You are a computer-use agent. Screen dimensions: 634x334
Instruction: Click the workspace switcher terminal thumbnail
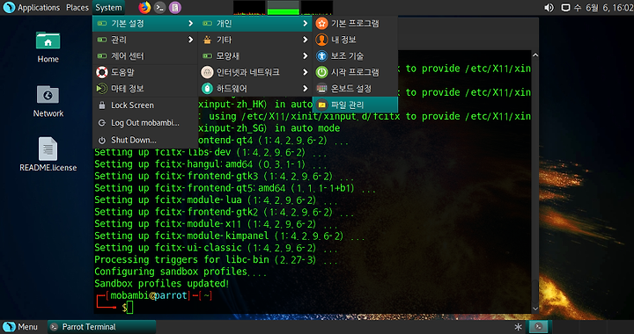[x=539, y=327]
